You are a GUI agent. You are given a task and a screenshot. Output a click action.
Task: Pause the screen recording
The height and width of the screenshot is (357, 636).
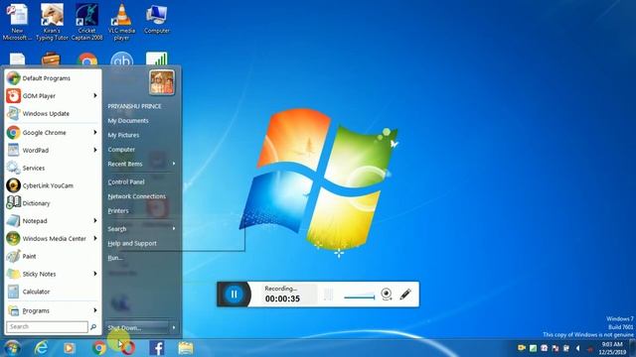coord(235,295)
